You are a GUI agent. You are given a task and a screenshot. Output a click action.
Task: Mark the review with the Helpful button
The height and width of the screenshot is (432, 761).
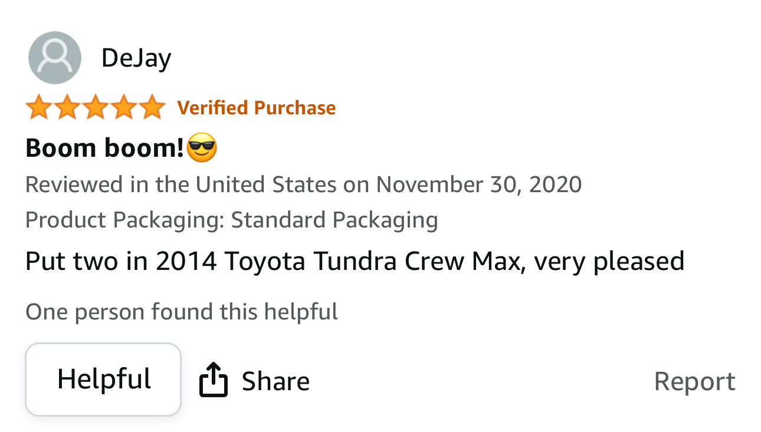pyautogui.click(x=103, y=380)
